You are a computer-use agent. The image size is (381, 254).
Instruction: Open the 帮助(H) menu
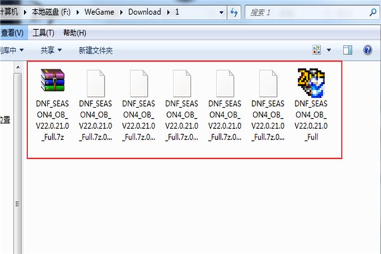[x=74, y=33]
